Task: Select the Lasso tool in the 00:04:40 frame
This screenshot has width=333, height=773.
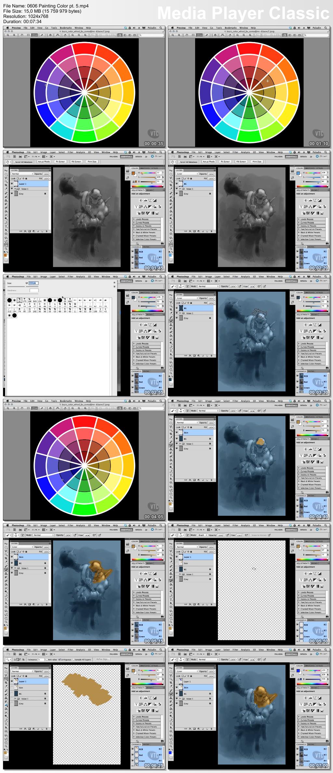Action: [171, 426]
